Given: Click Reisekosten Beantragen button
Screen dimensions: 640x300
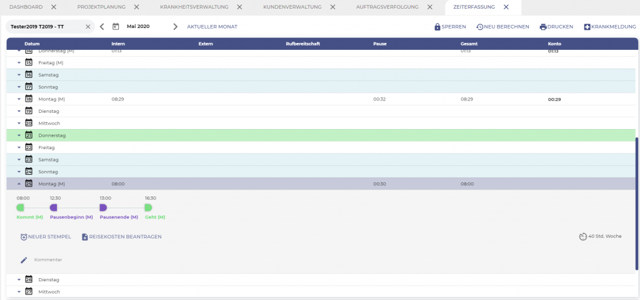Looking at the screenshot, I should click(x=121, y=237).
